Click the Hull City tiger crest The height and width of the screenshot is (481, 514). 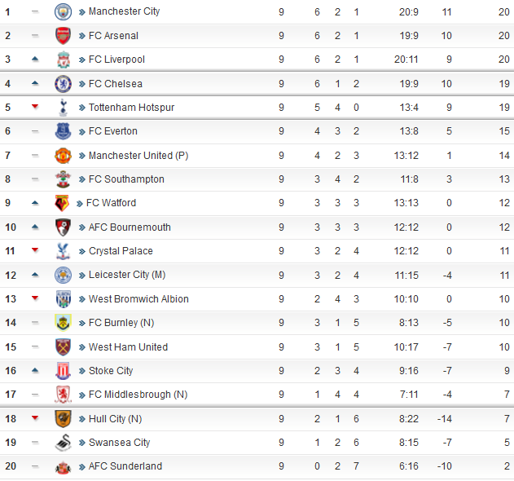(x=63, y=419)
